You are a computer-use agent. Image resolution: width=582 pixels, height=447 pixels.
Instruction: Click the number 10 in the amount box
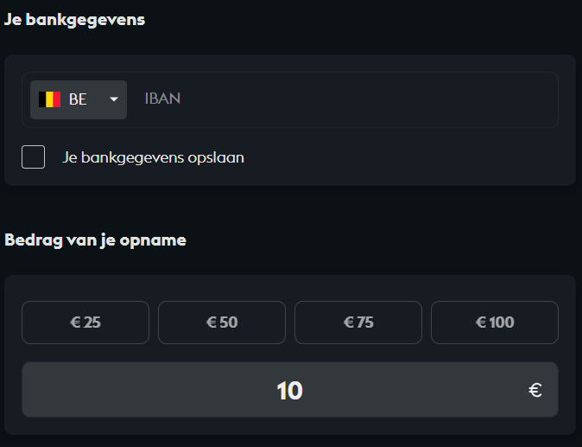[289, 391]
